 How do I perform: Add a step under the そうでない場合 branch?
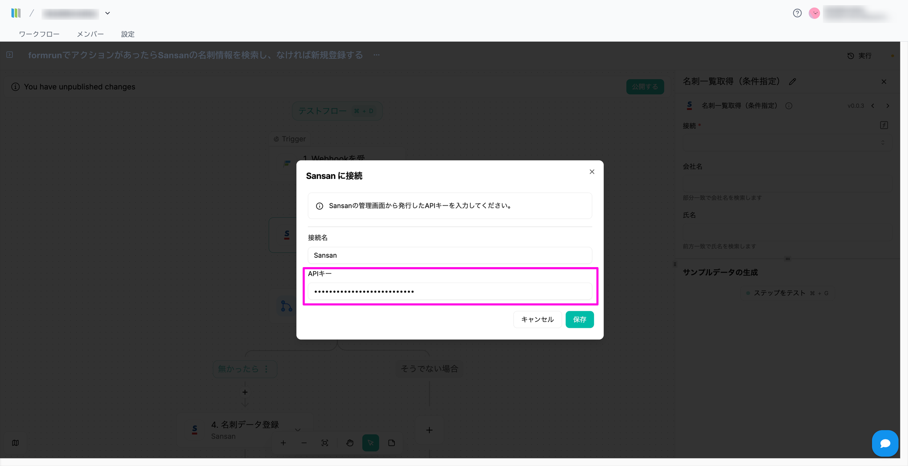(x=429, y=430)
